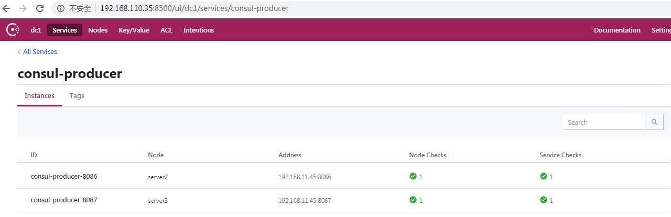Open the Nodes menu item

[98, 30]
